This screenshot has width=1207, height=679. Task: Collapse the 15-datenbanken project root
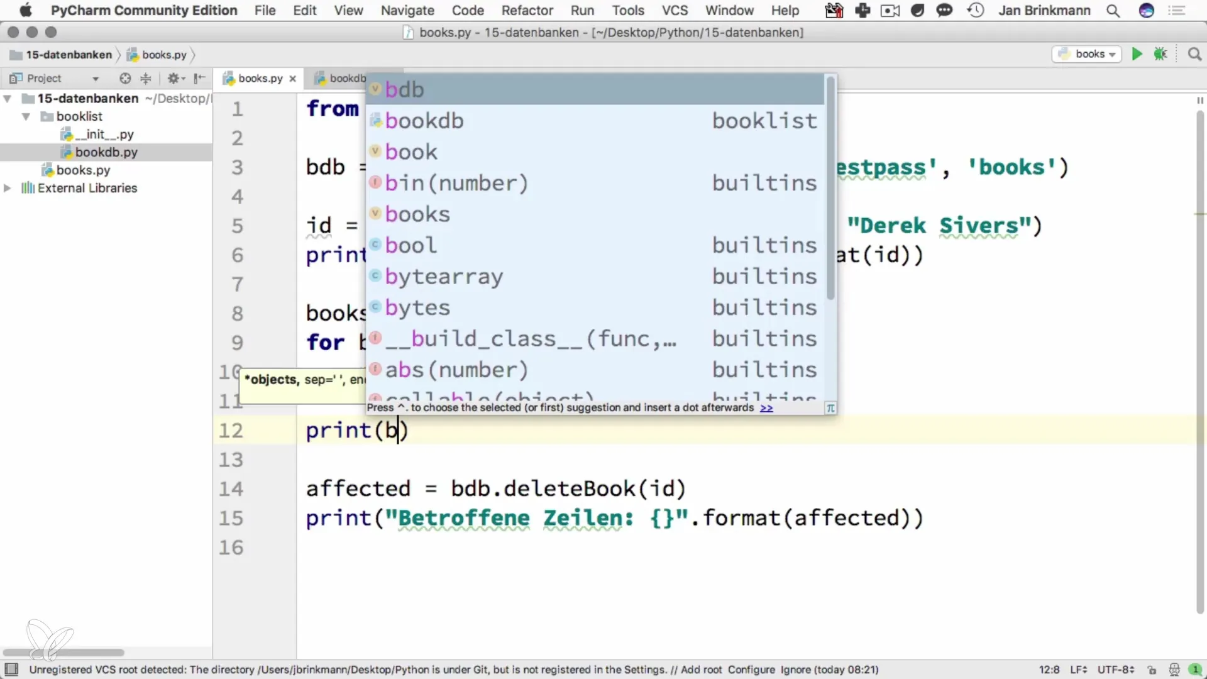(8, 99)
